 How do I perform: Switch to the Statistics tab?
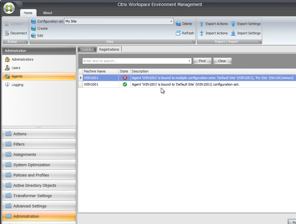coord(87,49)
